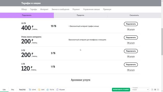Open Об услуге for Очень много интернета
The width and height of the screenshot is (163, 92).
click(131, 43)
